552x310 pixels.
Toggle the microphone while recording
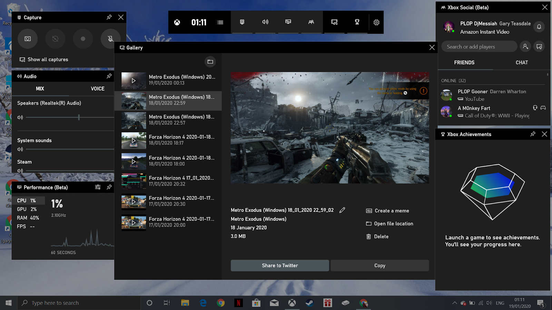pos(110,39)
